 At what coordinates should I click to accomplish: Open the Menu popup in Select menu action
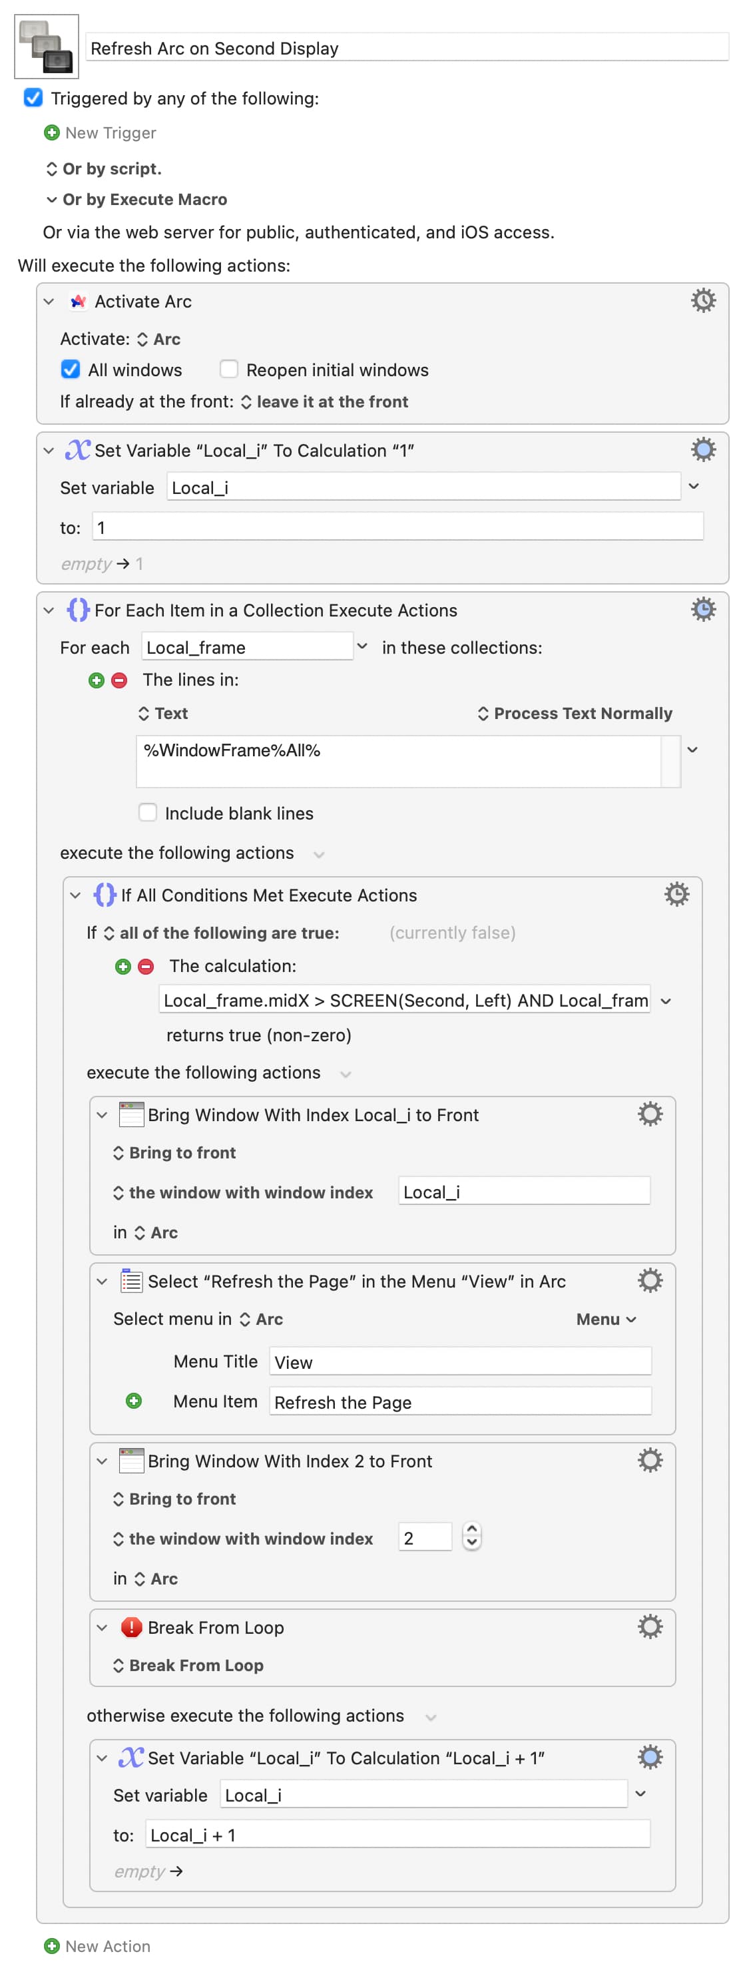pos(606,1319)
